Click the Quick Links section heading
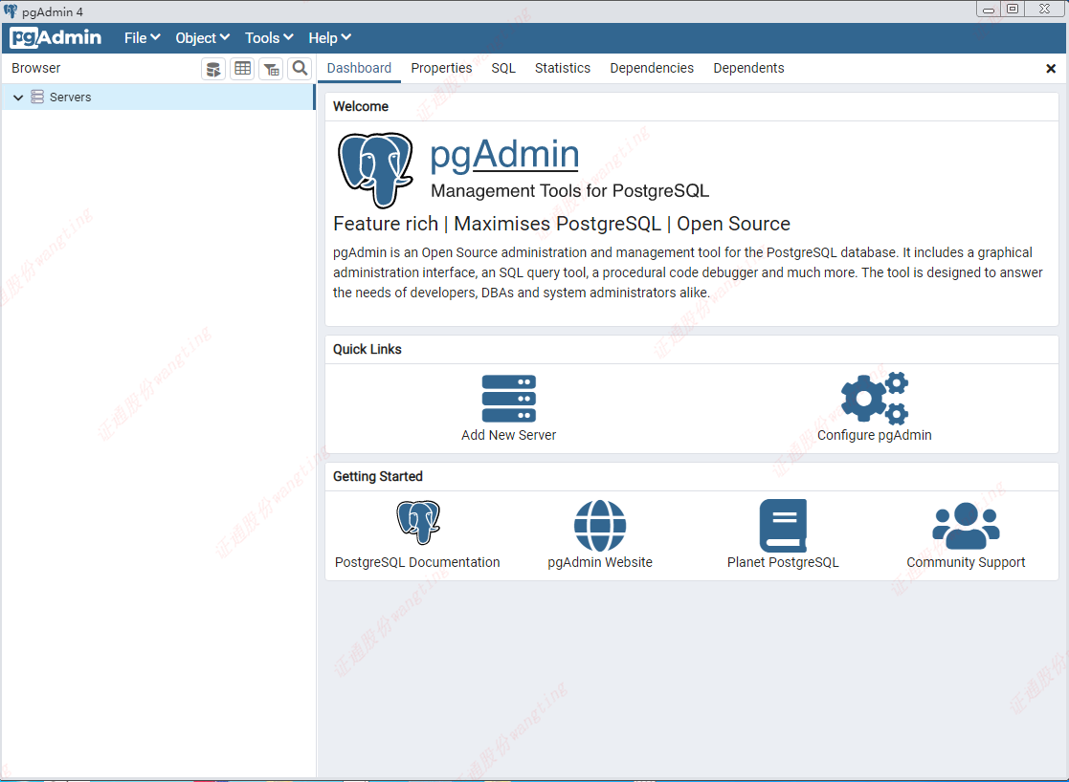 367,350
